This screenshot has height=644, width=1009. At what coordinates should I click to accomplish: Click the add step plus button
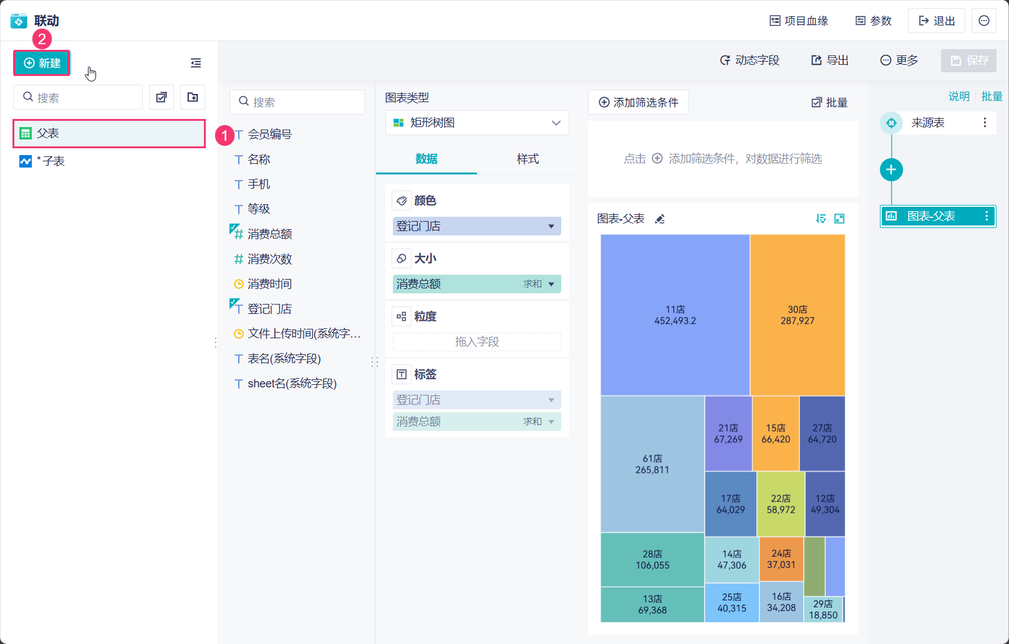pos(891,169)
